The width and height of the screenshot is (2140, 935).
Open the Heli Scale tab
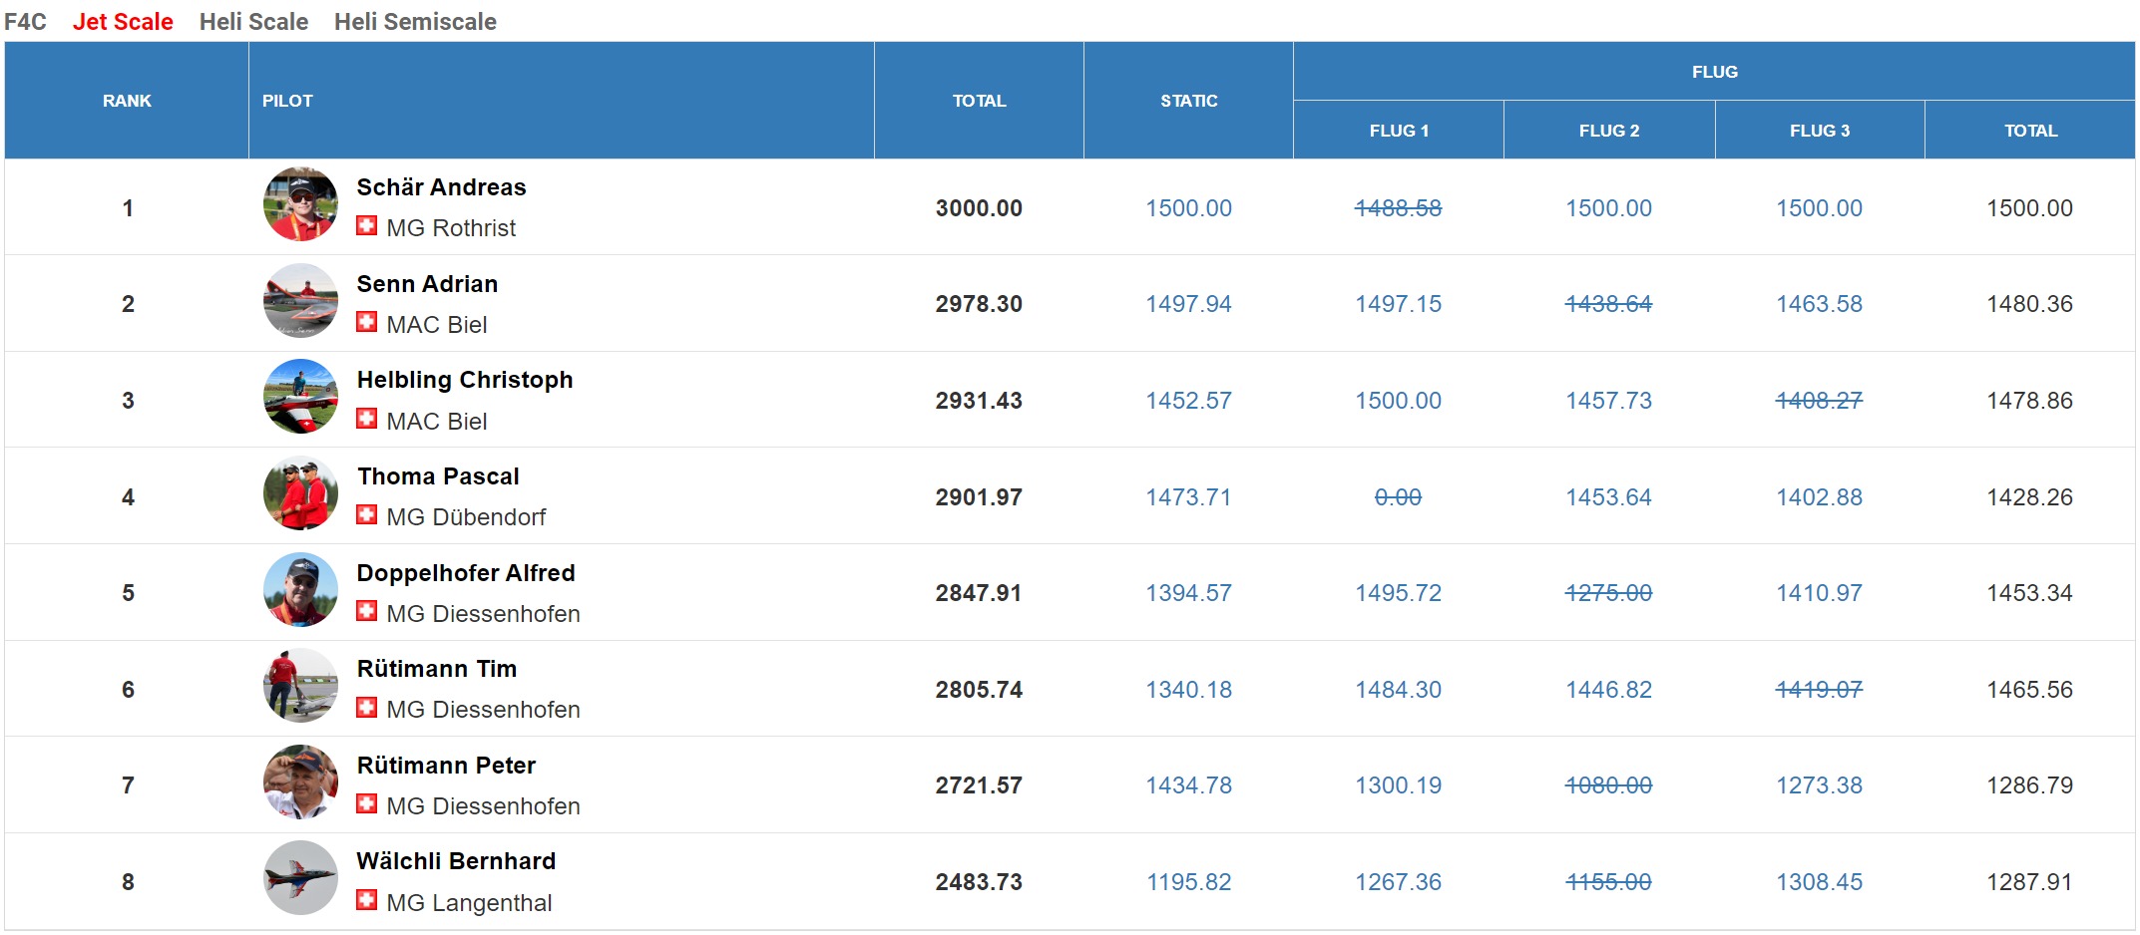(253, 21)
